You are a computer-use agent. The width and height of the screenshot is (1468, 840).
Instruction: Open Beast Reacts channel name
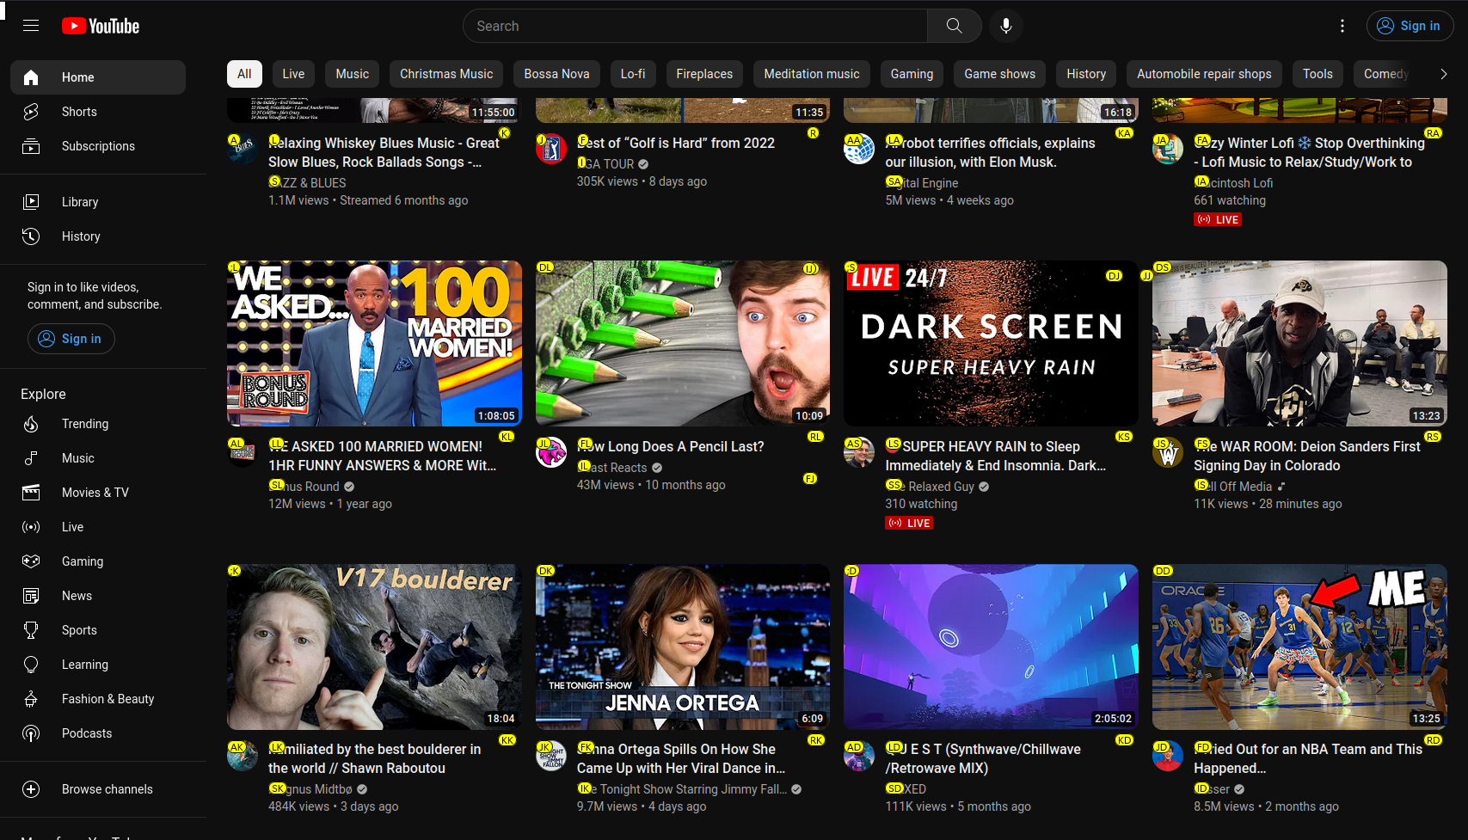pos(612,468)
